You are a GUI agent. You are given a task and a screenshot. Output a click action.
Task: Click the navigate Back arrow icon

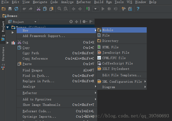tap(74, 9)
